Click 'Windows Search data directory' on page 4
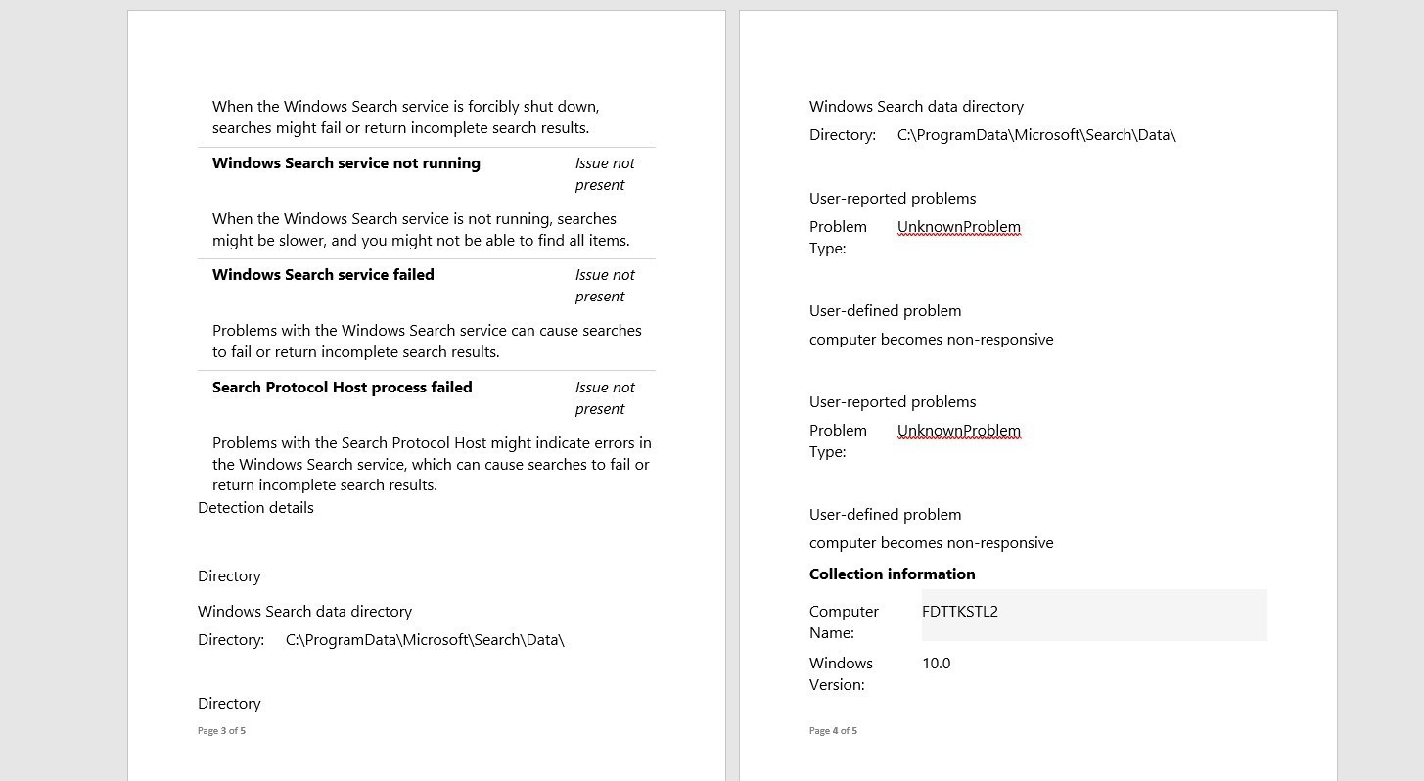This screenshot has height=781, width=1424. 916,107
